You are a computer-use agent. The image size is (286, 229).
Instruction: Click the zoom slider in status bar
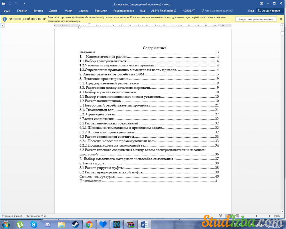click(x=257, y=216)
